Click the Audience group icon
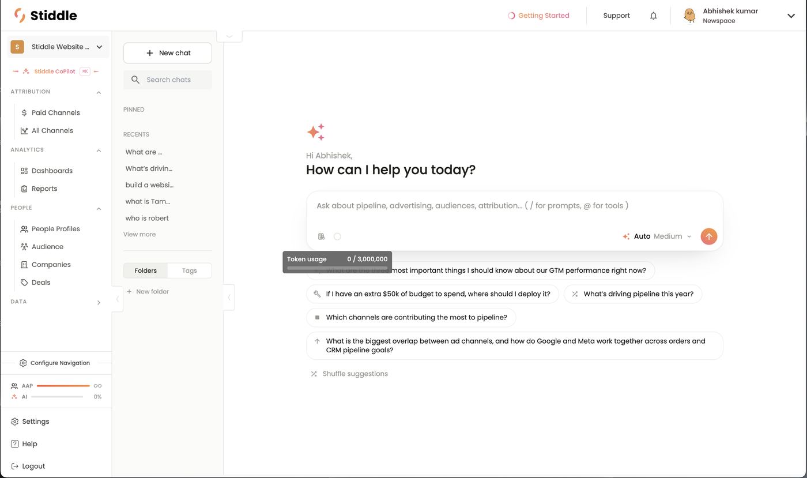The image size is (807, 478). pyautogui.click(x=24, y=247)
